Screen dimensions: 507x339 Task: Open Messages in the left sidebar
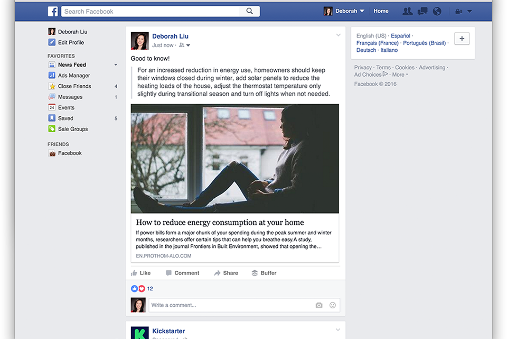point(70,97)
